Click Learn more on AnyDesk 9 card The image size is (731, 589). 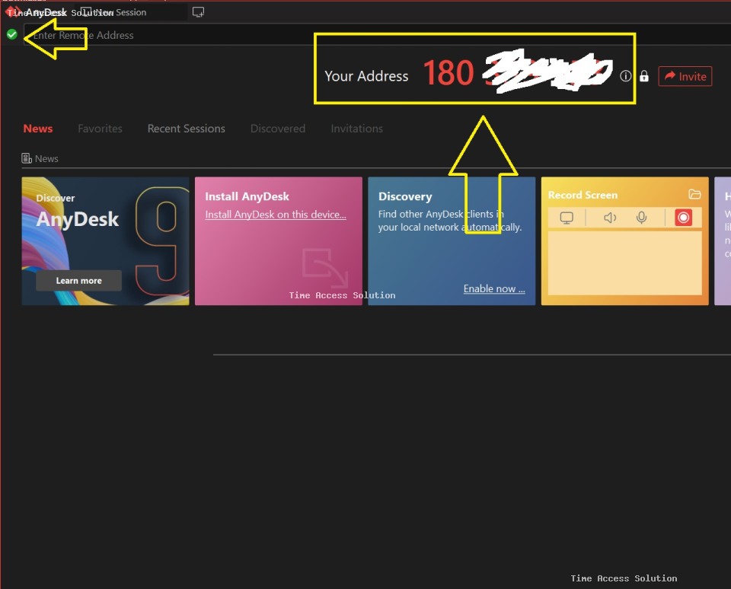coord(78,281)
